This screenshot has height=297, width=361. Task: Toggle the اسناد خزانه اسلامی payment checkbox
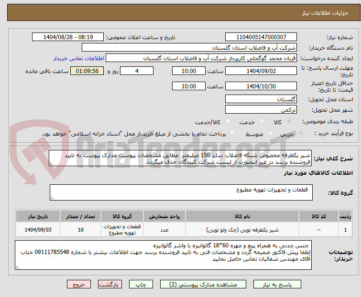[x=233, y=133]
